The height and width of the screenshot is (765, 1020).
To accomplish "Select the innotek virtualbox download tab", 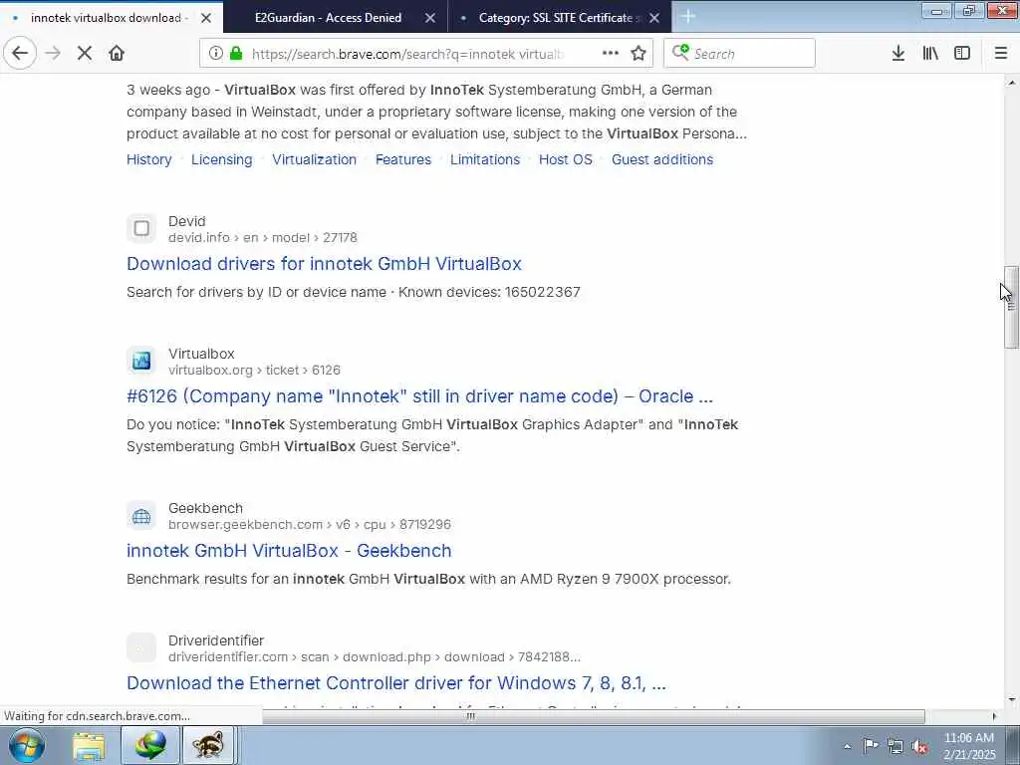I will [106, 18].
